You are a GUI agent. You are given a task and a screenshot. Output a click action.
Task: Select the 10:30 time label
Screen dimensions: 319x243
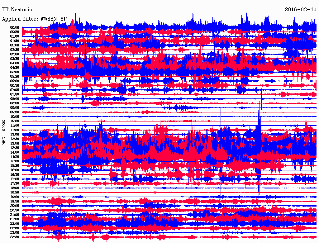coord(15,121)
